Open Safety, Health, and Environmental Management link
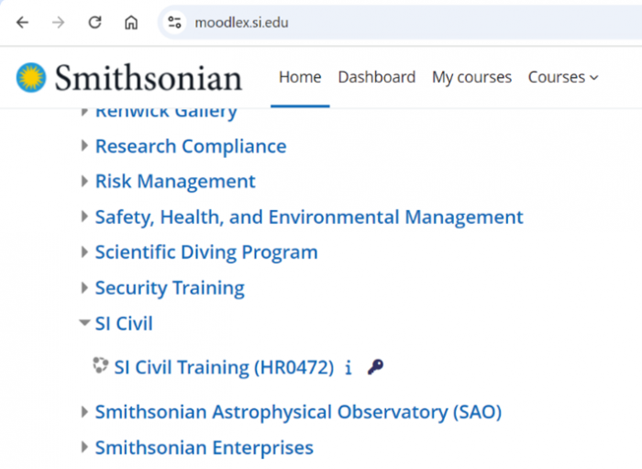This screenshot has height=469, width=642. pos(309,218)
